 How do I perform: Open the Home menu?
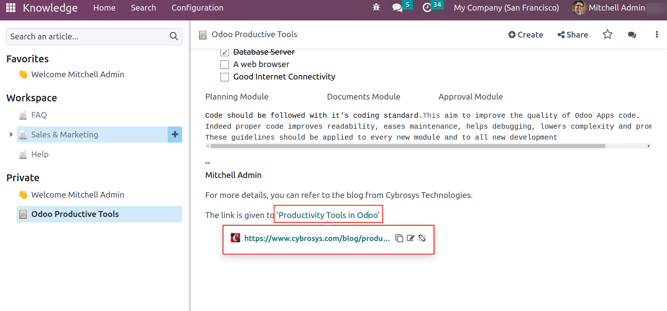tap(104, 8)
